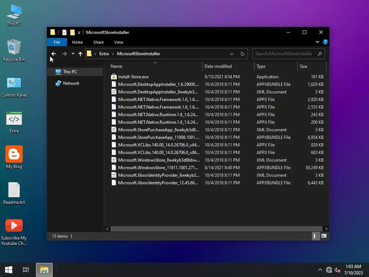Select the This PC desktop icon

click(x=14, y=15)
